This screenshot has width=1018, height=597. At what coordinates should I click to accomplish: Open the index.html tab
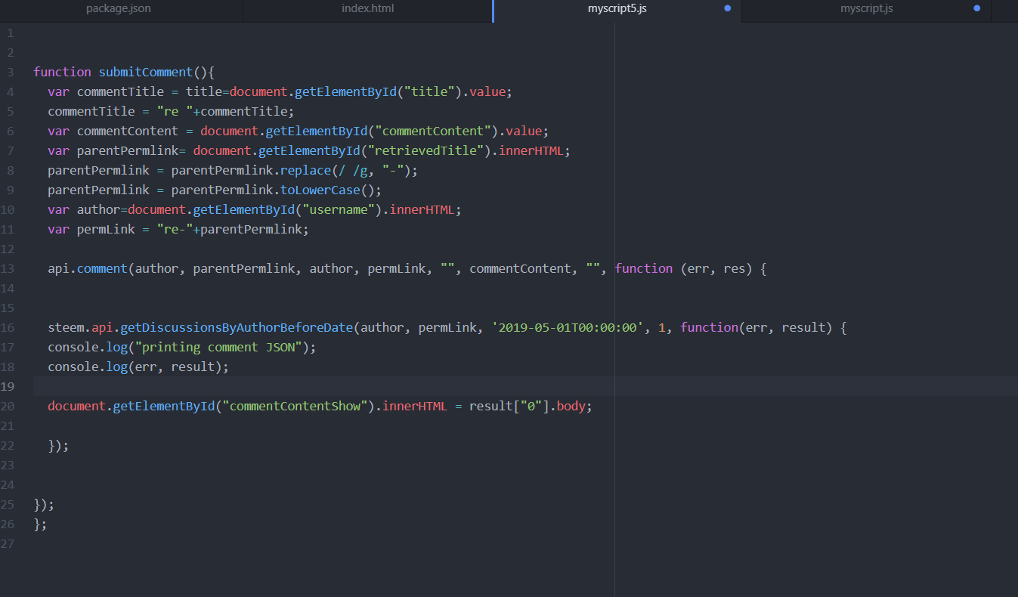click(x=367, y=9)
